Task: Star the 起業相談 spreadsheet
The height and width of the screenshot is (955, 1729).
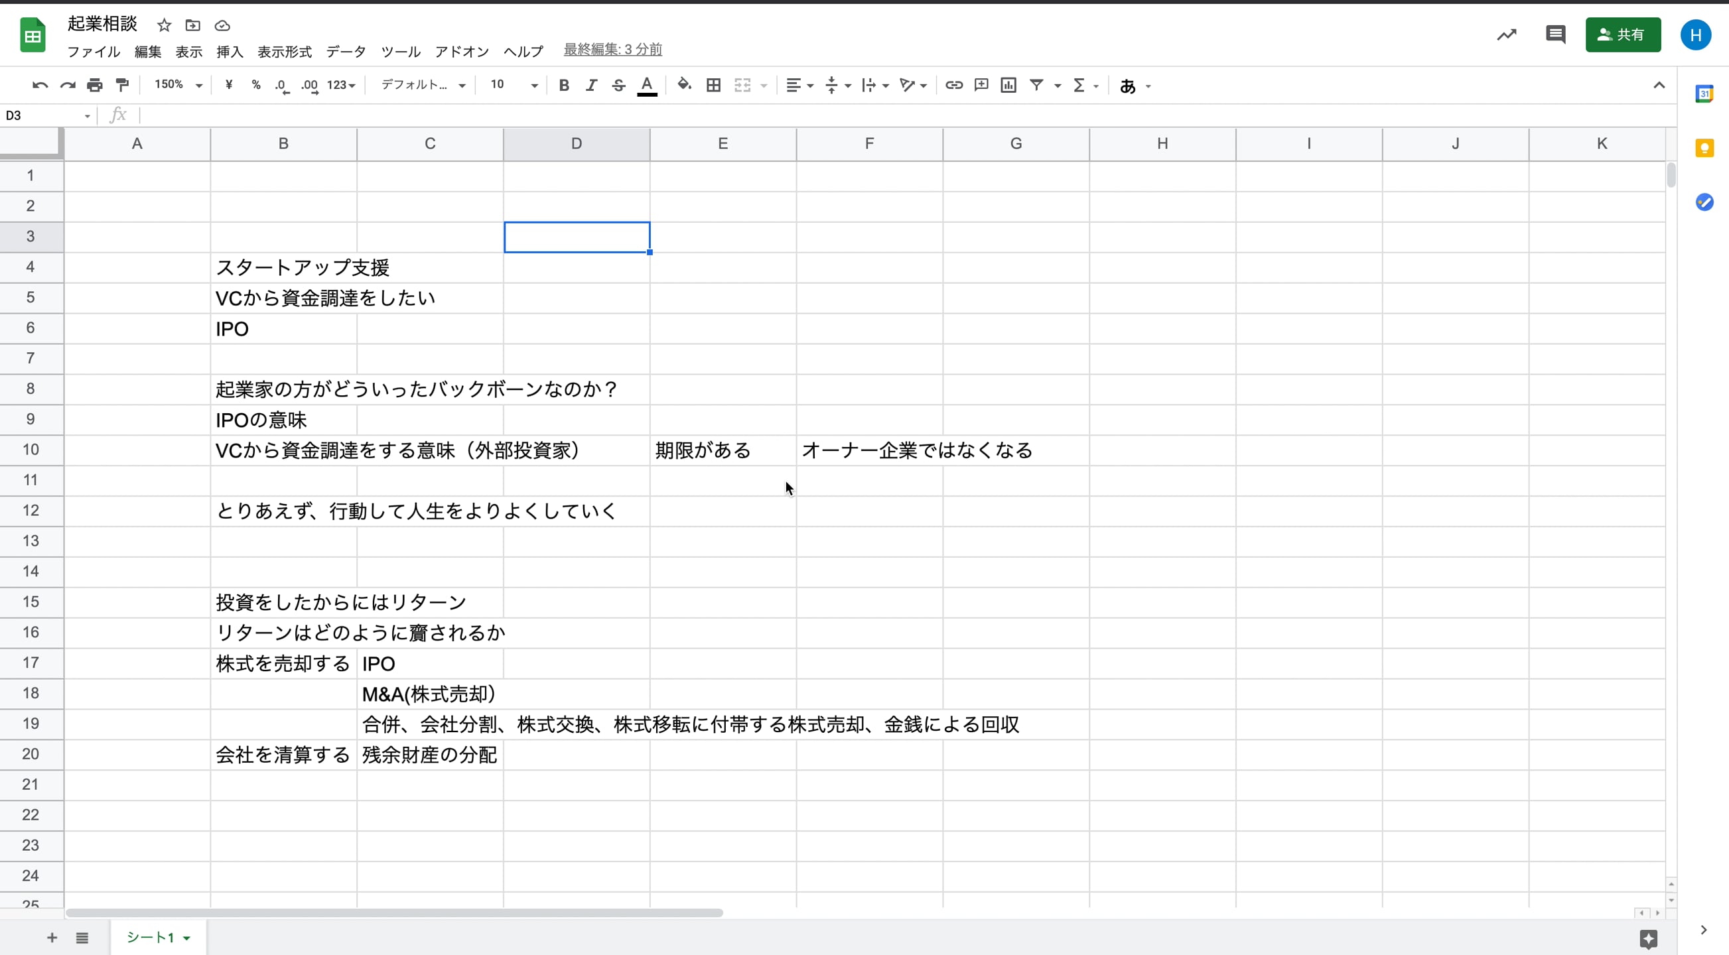Action: 163,25
